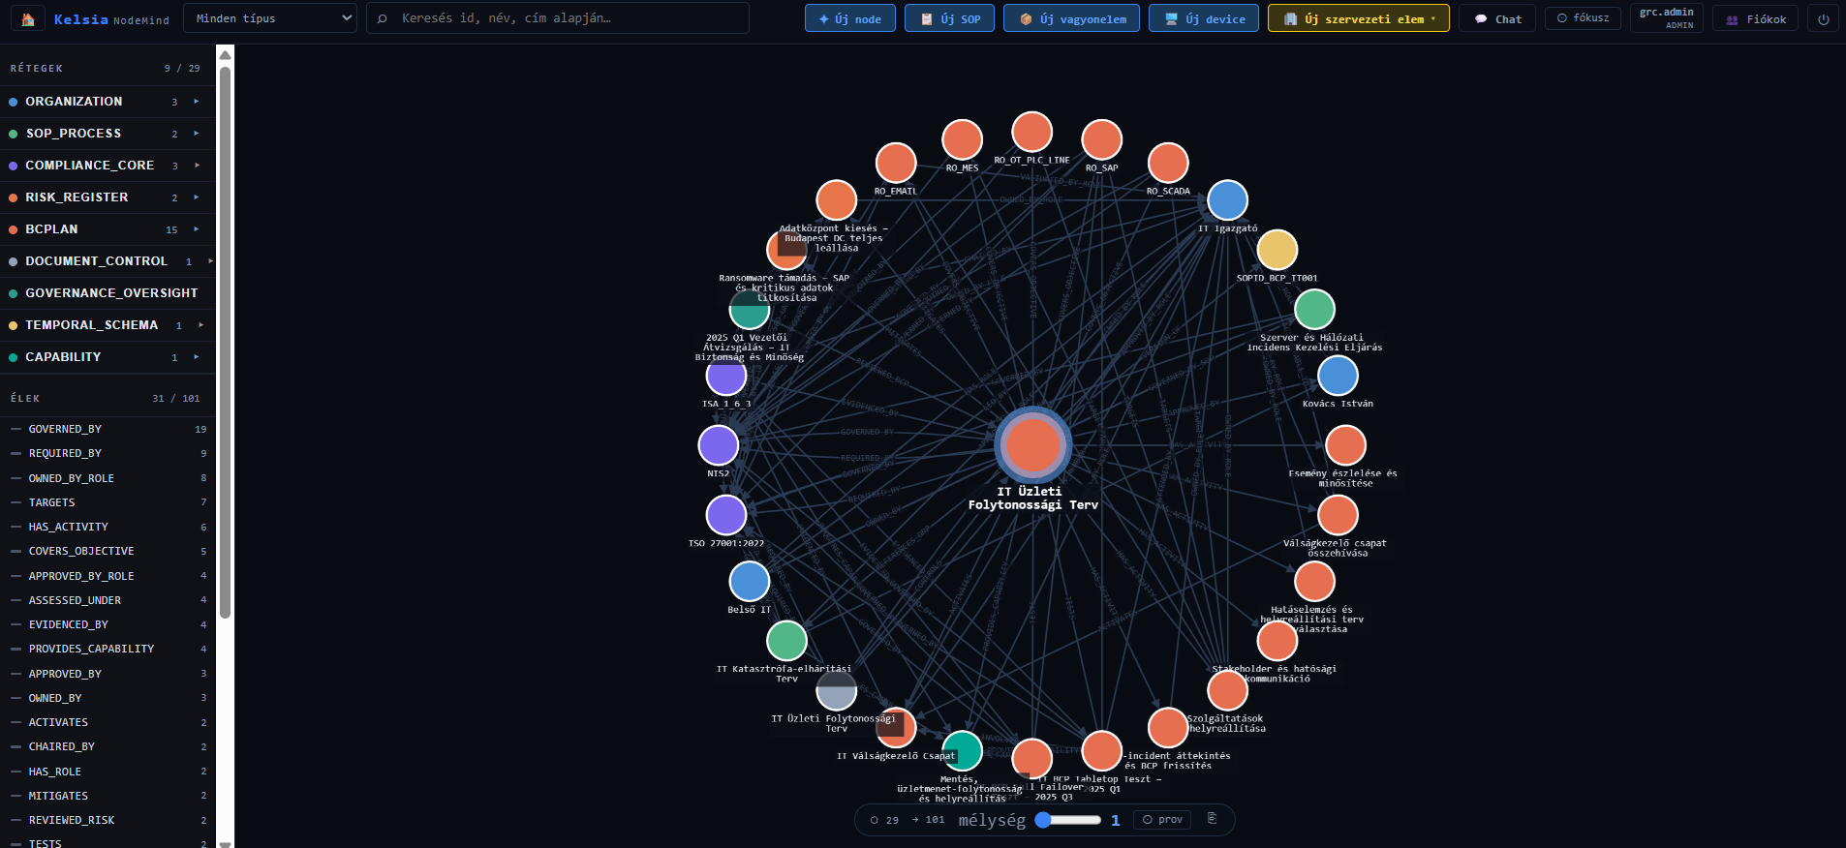Click the copy icon in bottom graph bar
1846x848 pixels.
point(1212,819)
